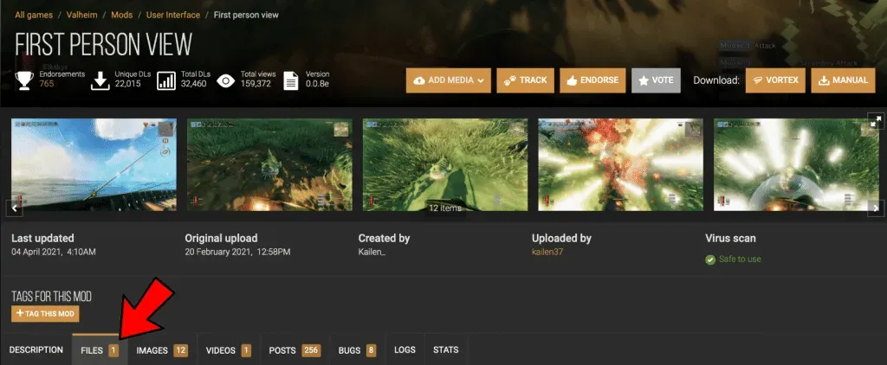Click the Total views eye icon
The image size is (887, 365).
coord(226,80)
